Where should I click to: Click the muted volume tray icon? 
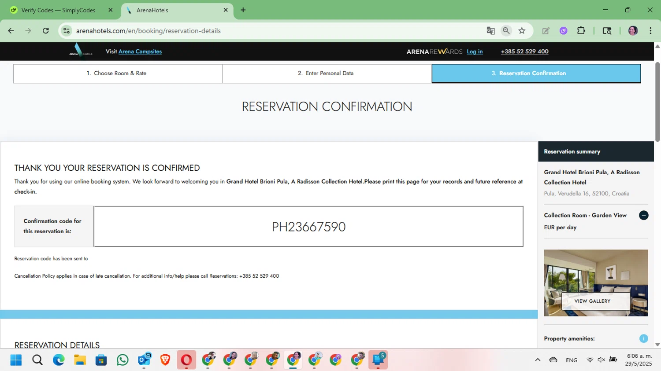tap(601, 360)
